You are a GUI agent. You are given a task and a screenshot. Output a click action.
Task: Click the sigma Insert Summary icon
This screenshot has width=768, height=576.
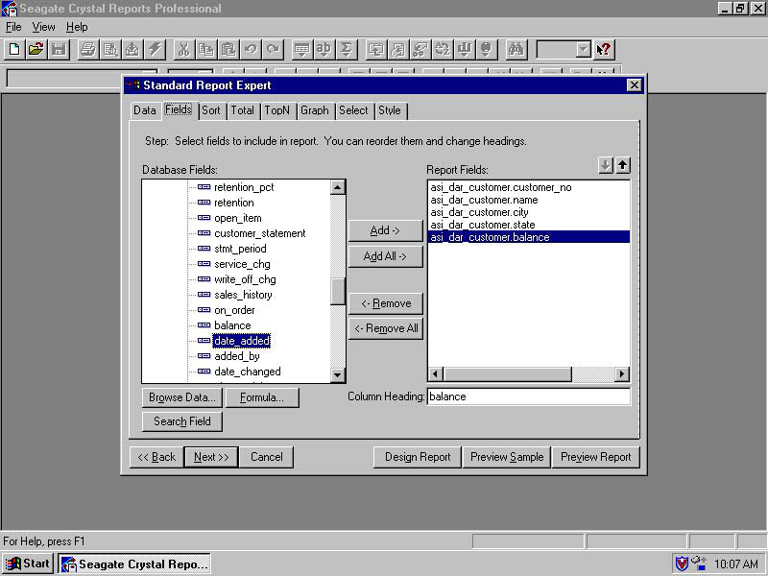coord(346,50)
